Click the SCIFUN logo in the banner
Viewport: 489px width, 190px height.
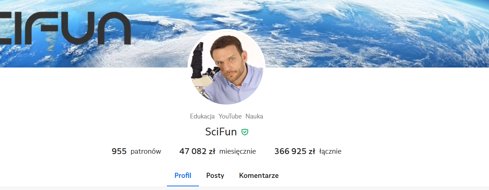coord(65,29)
